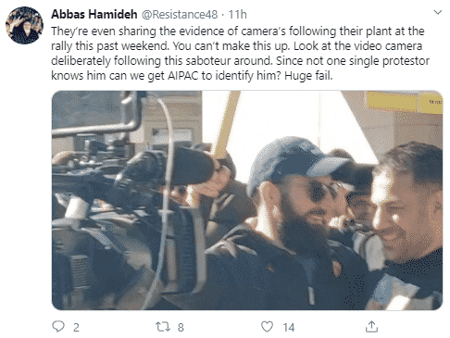Like the tweet with the heart icon
This screenshot has width=450, height=338.
(x=267, y=327)
